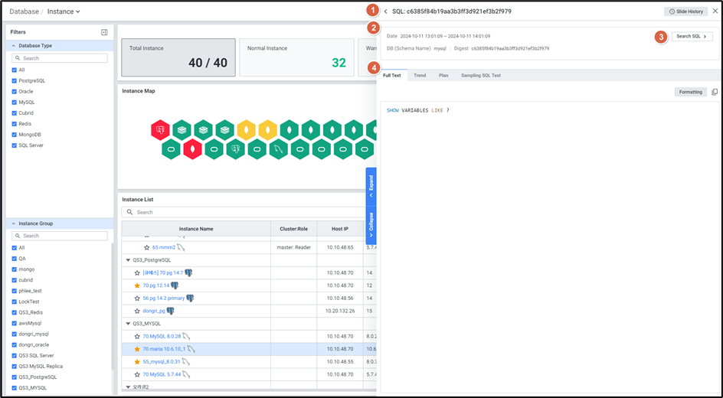The image size is (723, 398).
Task: Uncheck the PostgreSQL database type
Action: point(15,80)
